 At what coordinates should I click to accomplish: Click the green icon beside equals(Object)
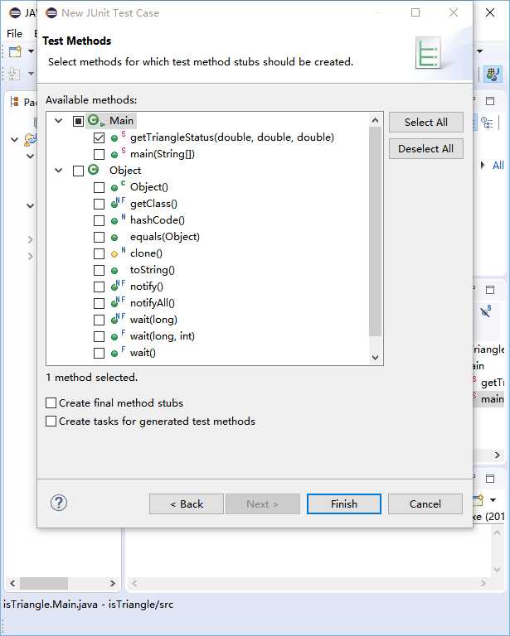coord(114,238)
